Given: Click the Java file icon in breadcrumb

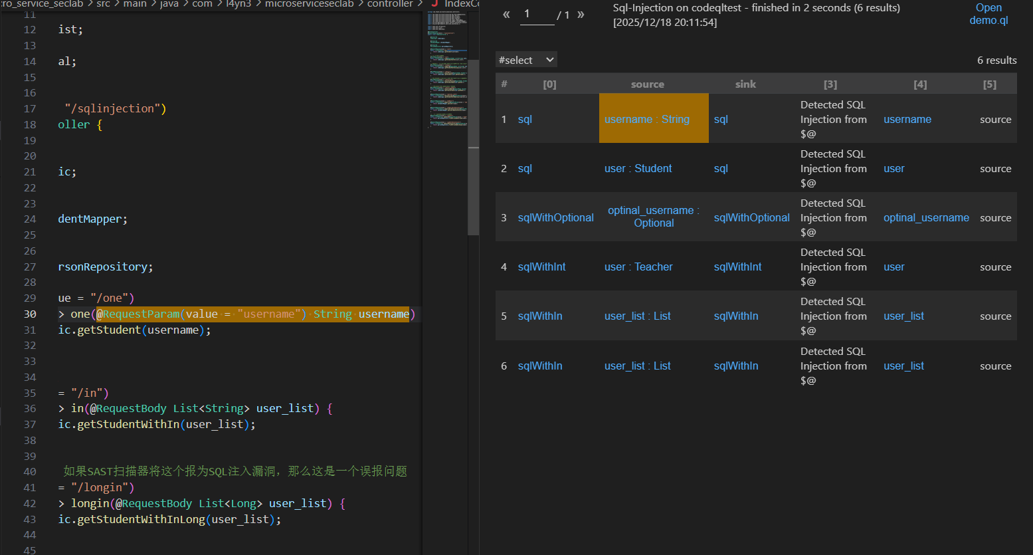Looking at the screenshot, I should (x=435, y=4).
